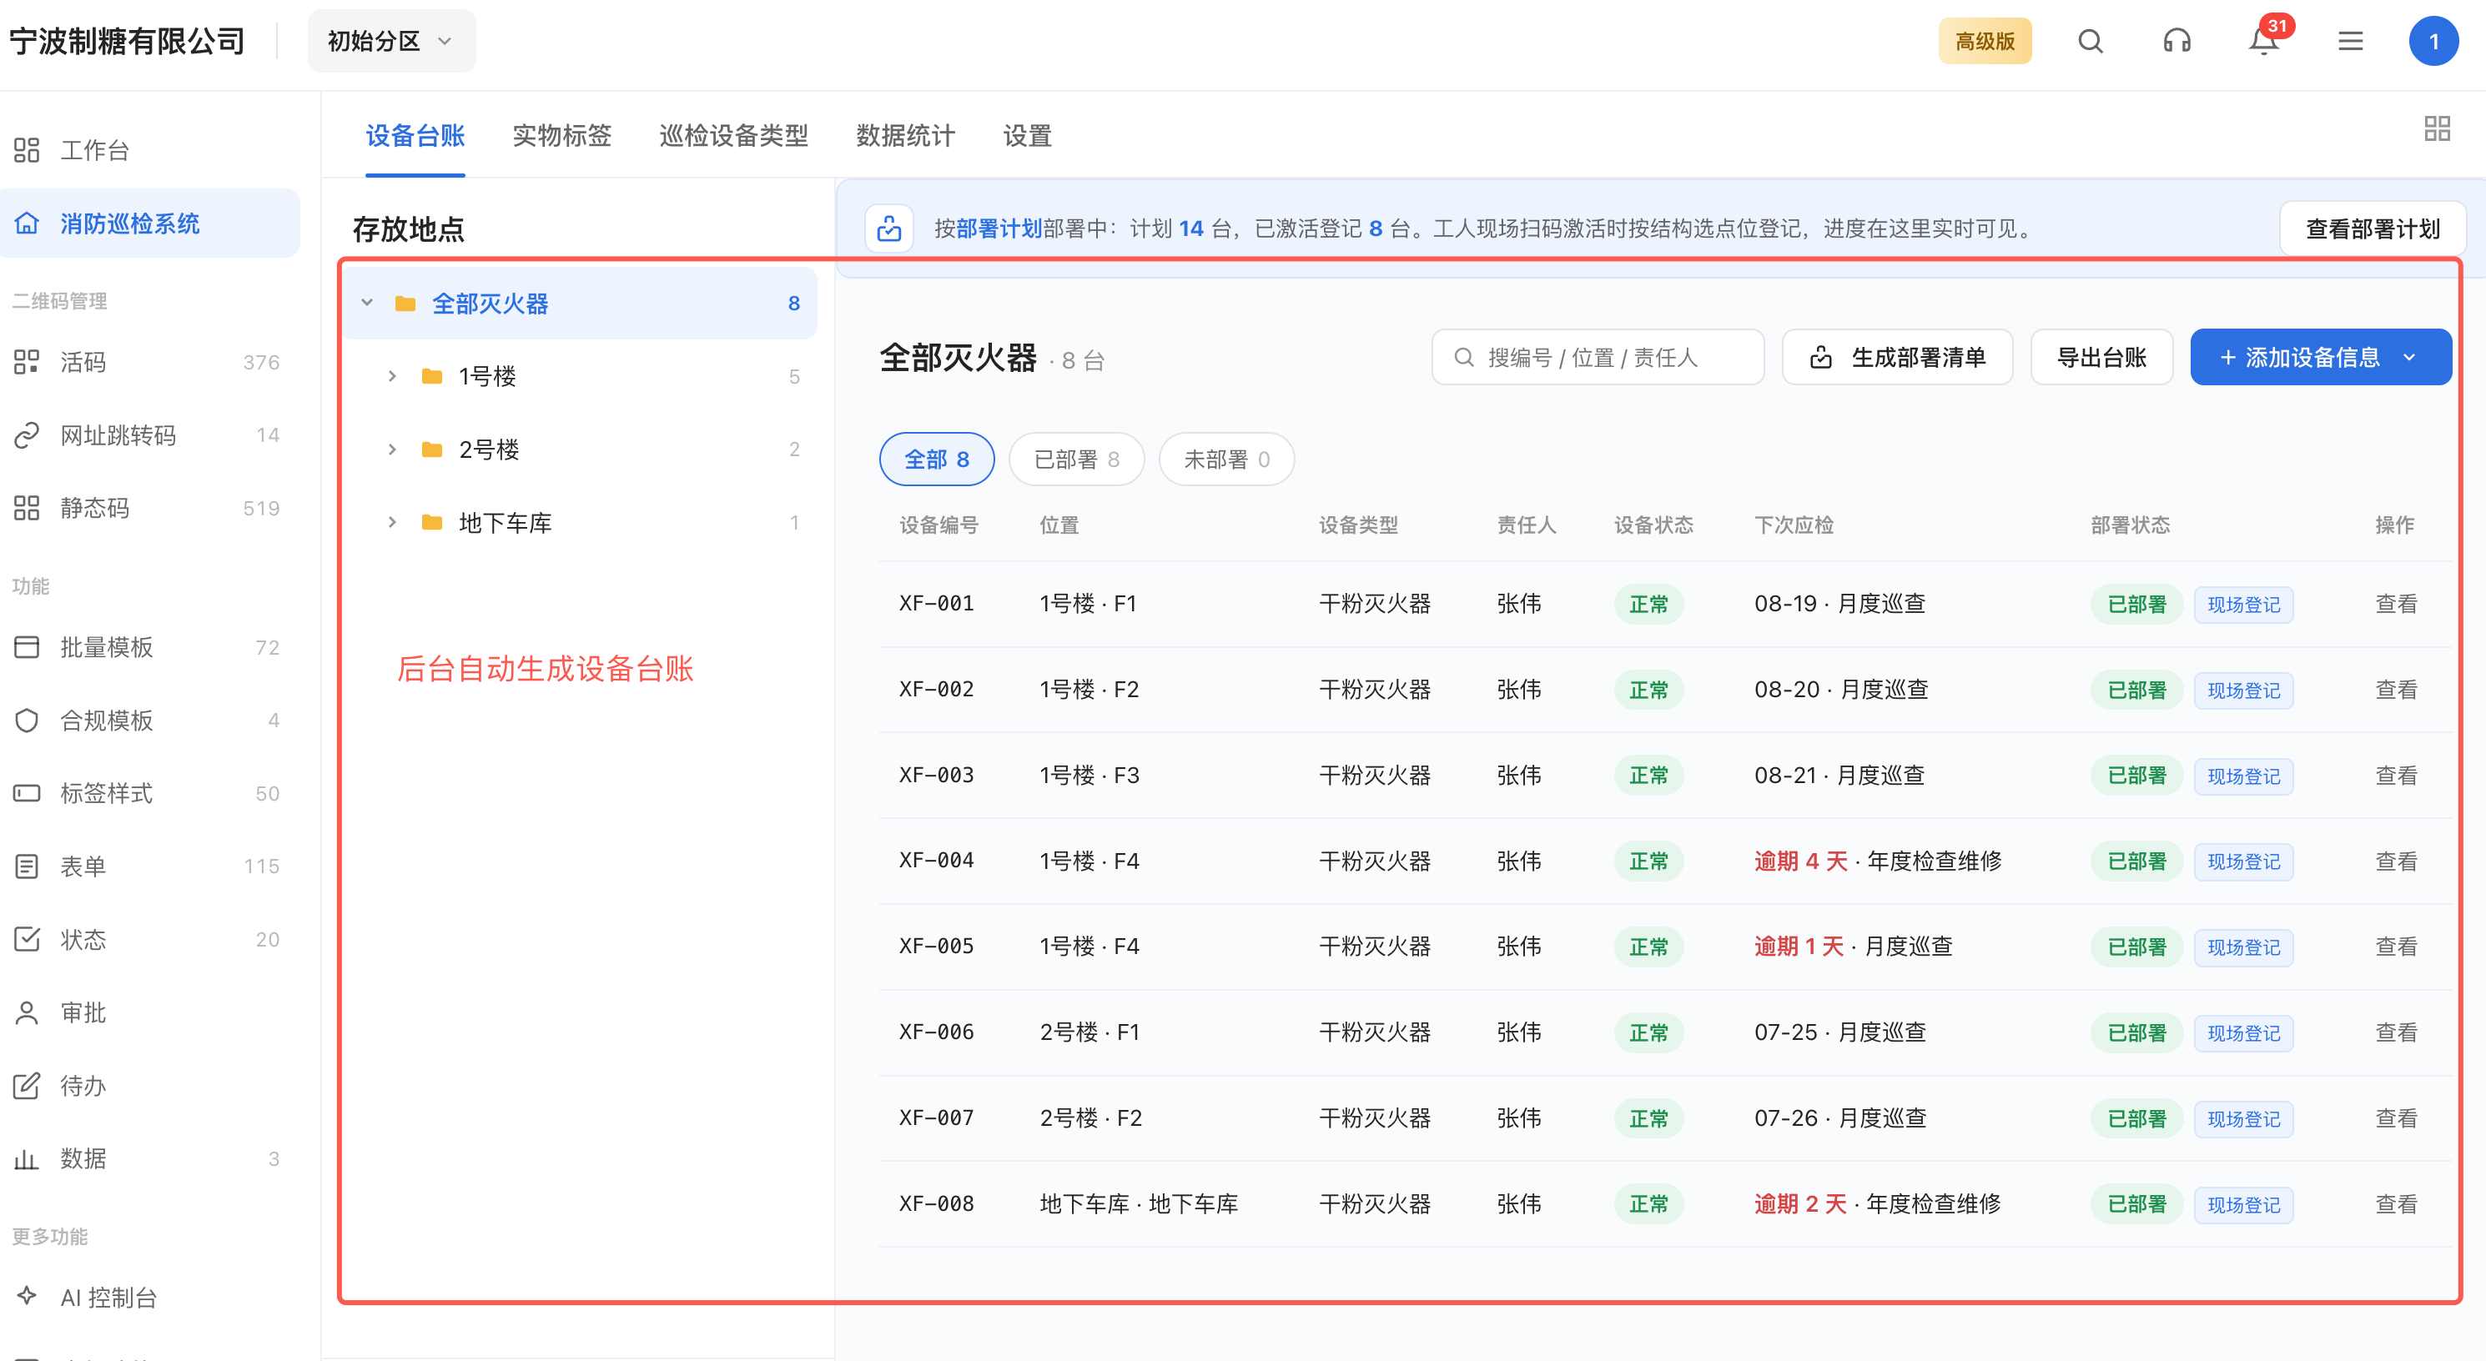Screen dimensions: 2486x1361
Task: Open the 初始分区 partition dropdown
Action: coord(391,42)
